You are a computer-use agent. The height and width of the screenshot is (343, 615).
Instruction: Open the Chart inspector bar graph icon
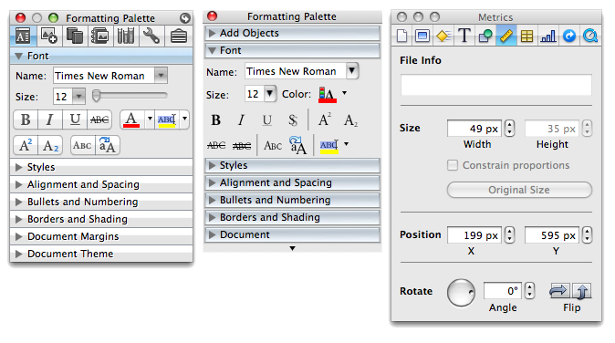point(547,36)
